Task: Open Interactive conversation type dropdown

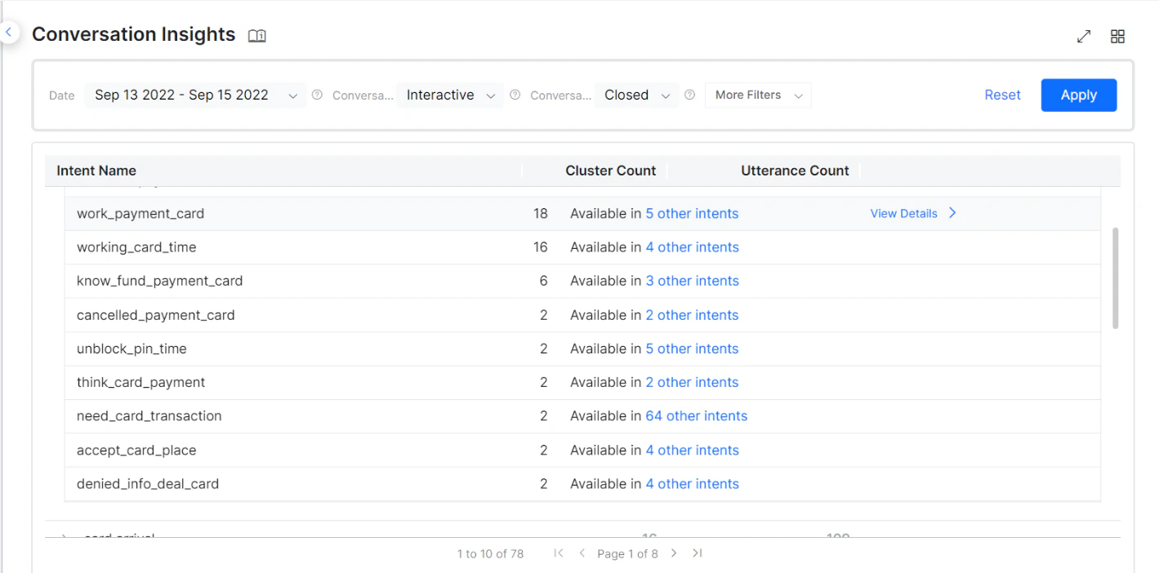Action: coord(450,95)
